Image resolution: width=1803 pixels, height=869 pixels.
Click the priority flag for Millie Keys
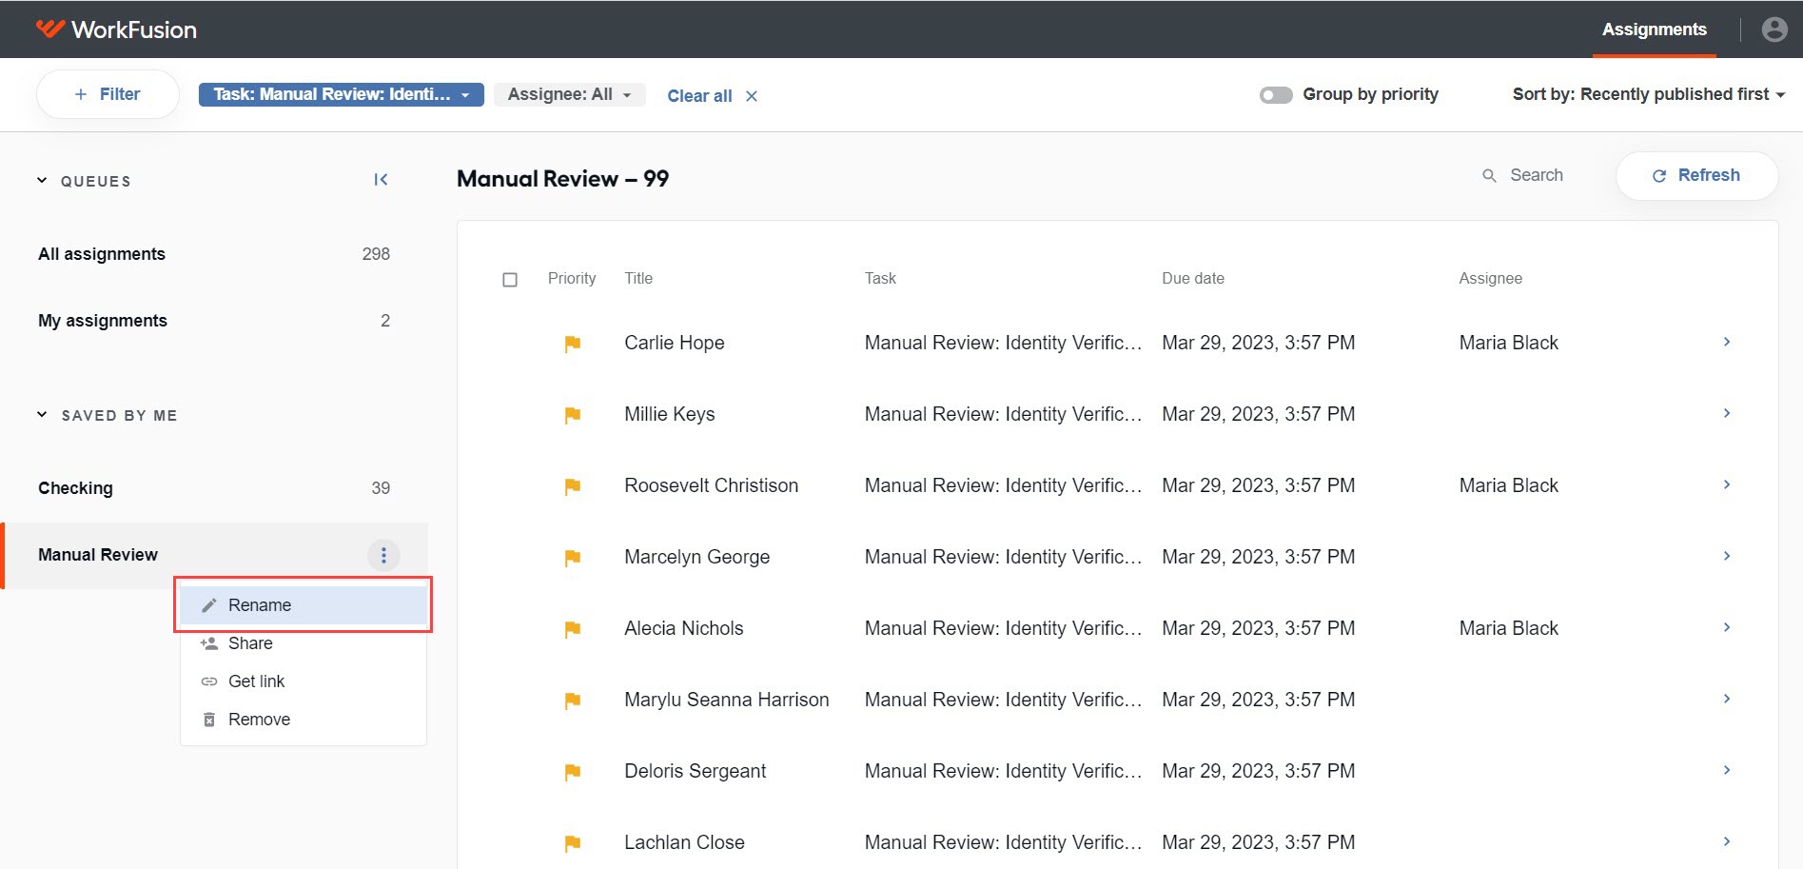pyautogui.click(x=572, y=415)
